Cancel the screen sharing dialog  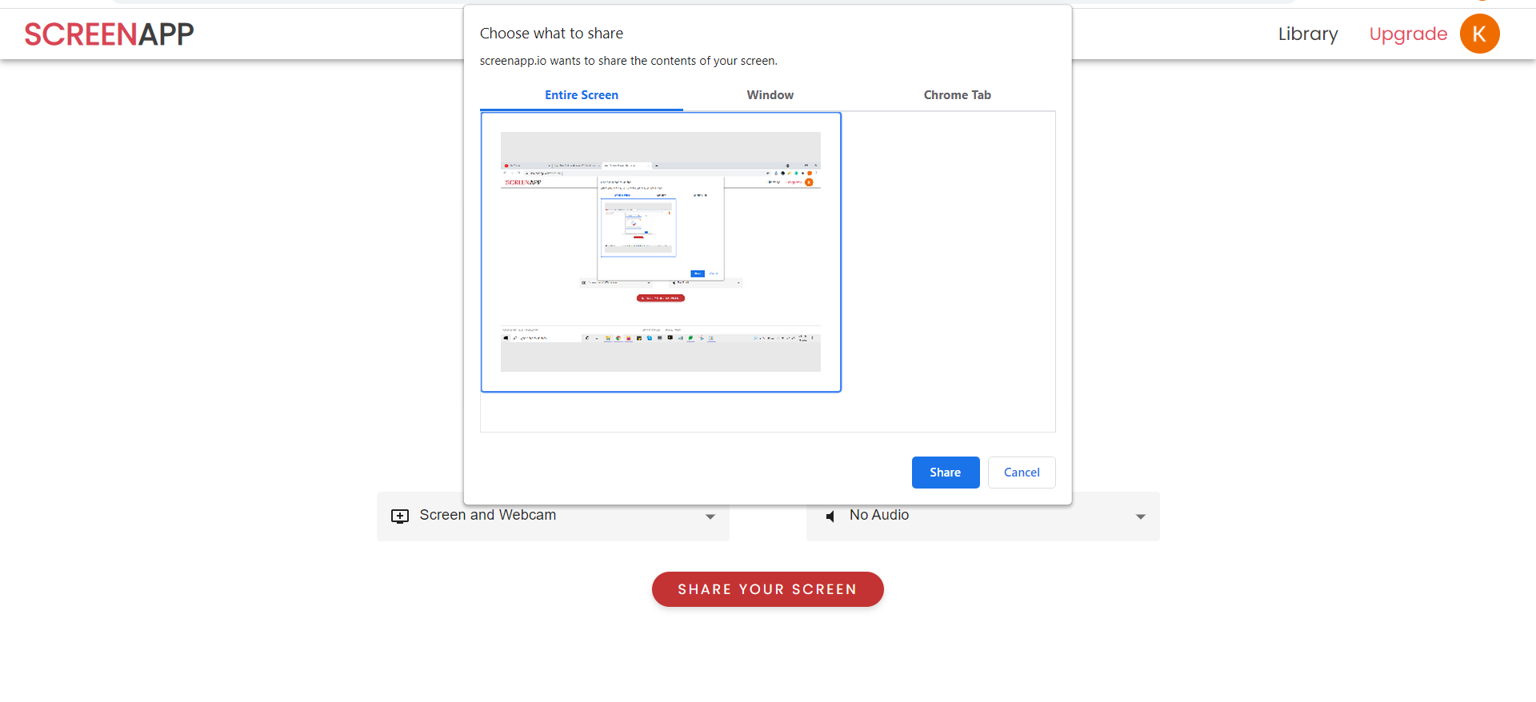(1021, 473)
